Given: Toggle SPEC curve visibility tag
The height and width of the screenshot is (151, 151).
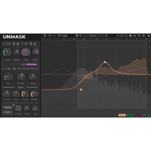Looking at the screenshot, I should (x=130, y=115).
